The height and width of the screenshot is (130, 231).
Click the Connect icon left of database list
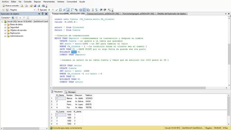3,10
